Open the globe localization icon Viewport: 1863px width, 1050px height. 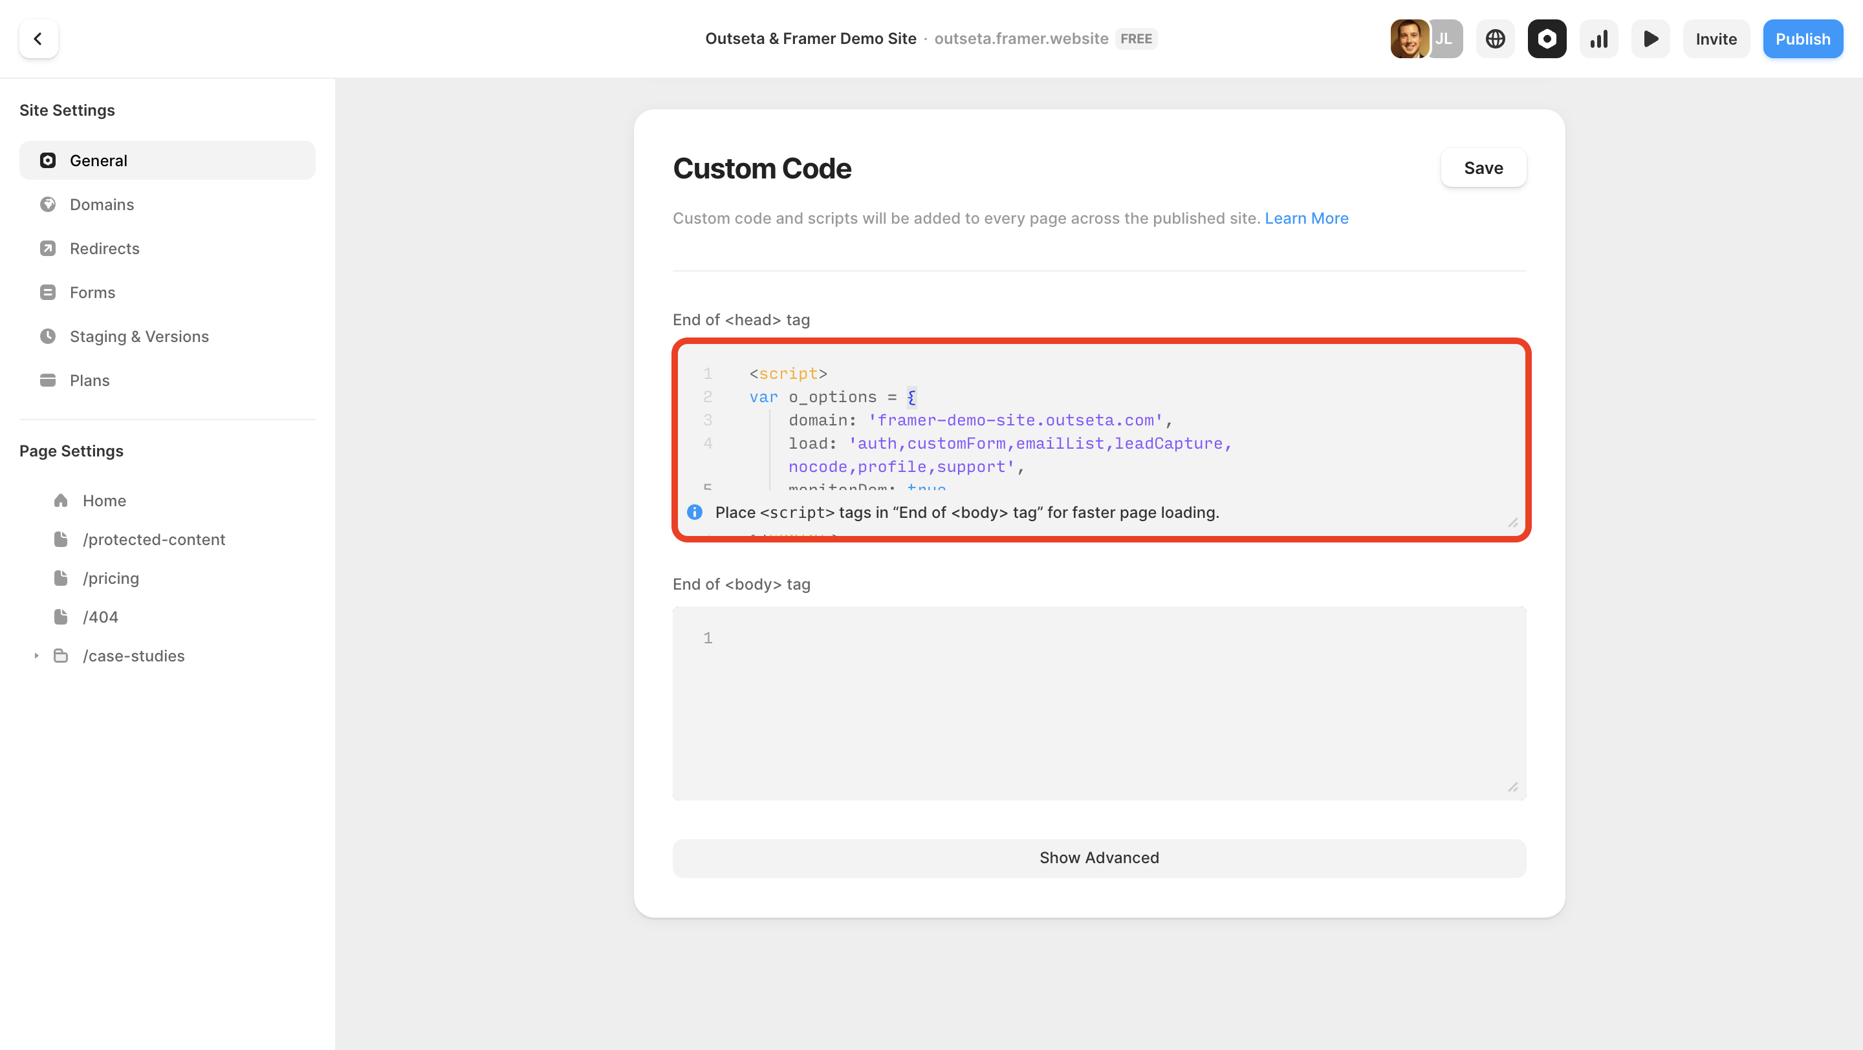click(x=1495, y=38)
